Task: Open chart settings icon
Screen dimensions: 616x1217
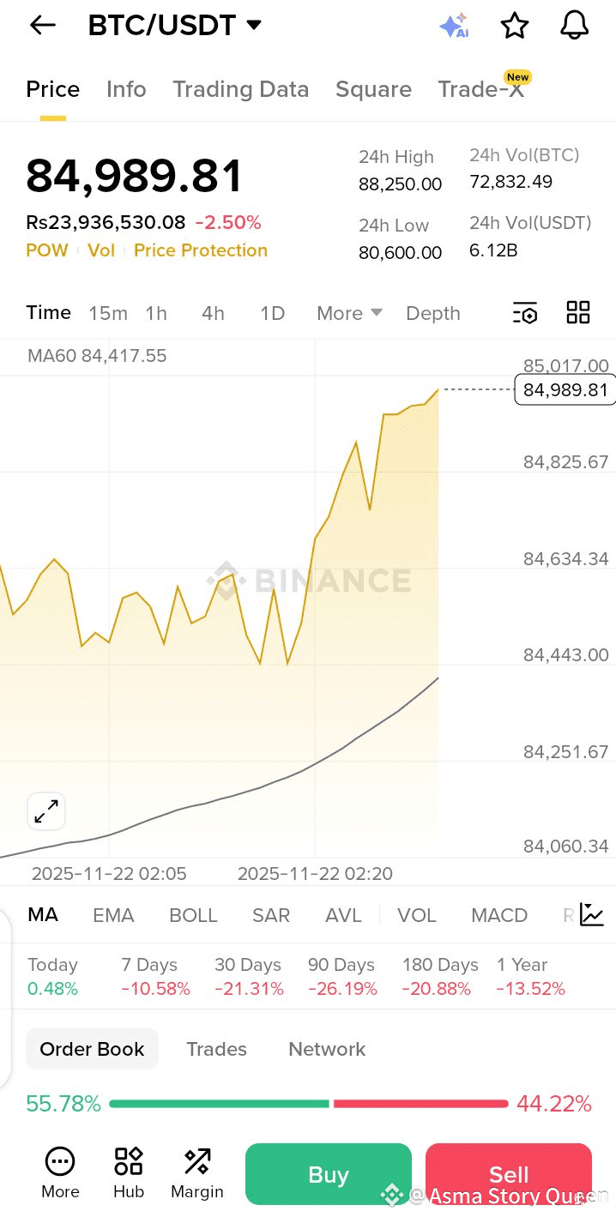Action: coord(525,313)
